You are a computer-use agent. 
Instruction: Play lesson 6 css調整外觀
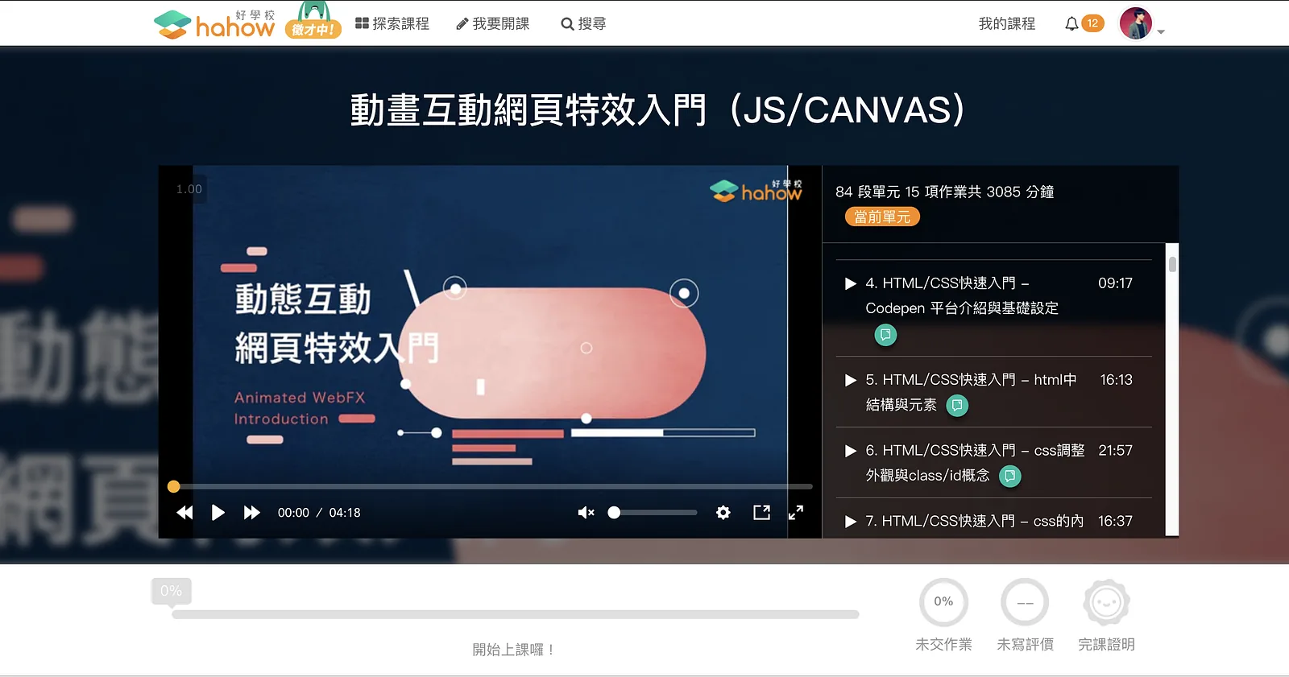tap(850, 451)
